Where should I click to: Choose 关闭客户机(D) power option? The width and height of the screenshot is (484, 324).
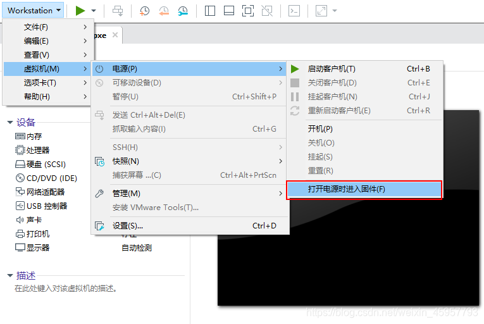click(x=365, y=82)
